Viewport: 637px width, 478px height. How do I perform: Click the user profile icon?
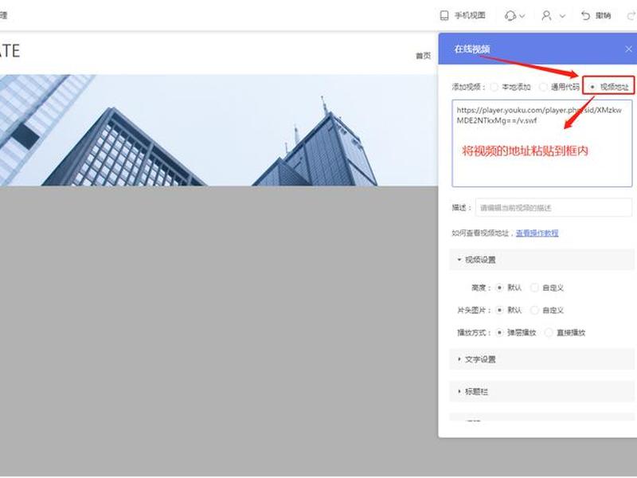pos(547,15)
